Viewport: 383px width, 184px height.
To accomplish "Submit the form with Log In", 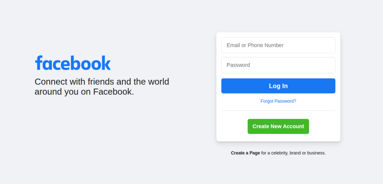I will click(x=278, y=86).
